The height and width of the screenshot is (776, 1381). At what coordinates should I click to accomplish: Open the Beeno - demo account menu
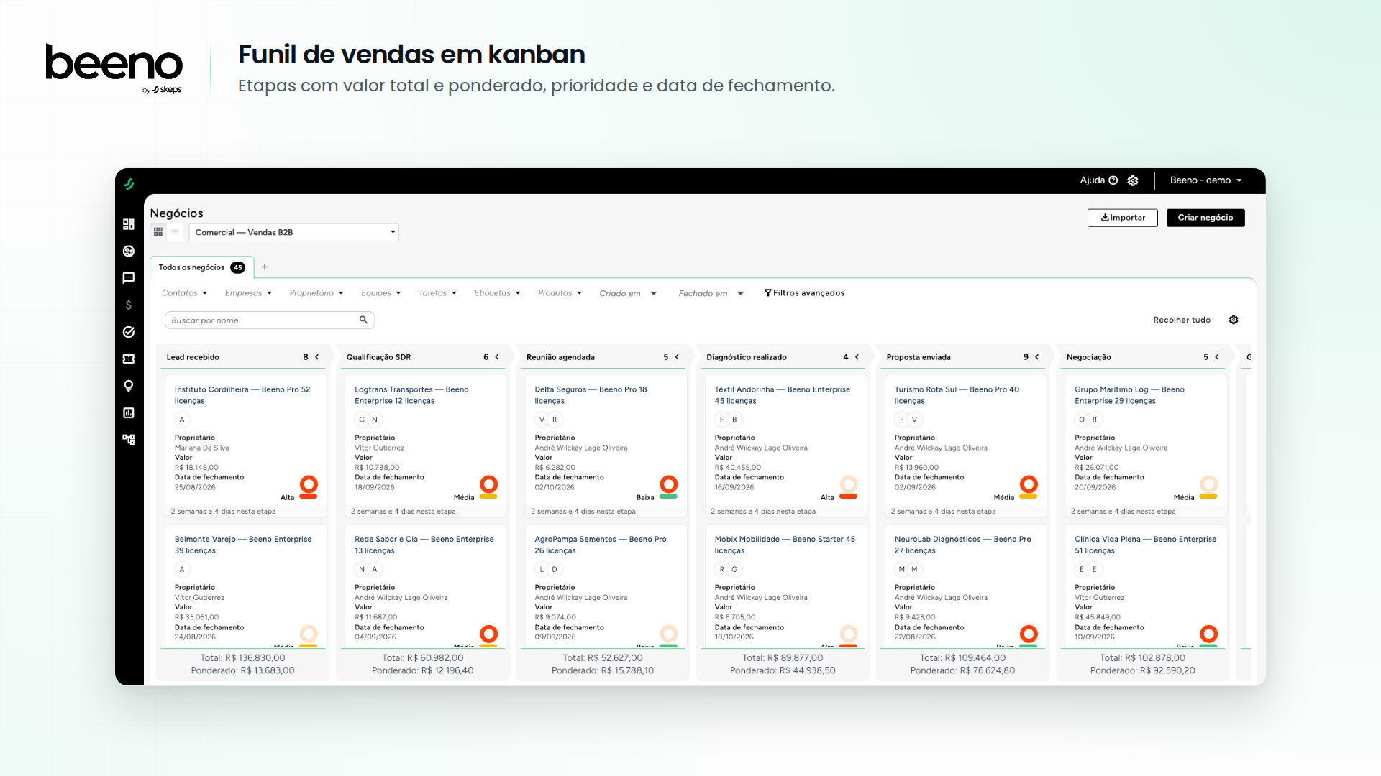[x=1206, y=180]
